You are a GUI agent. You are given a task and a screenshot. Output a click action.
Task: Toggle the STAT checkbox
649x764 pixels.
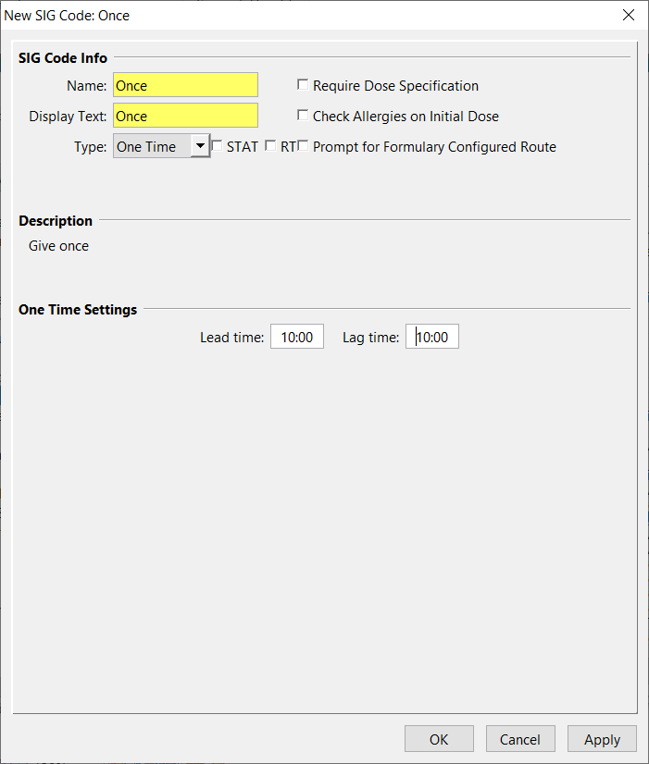pos(218,146)
